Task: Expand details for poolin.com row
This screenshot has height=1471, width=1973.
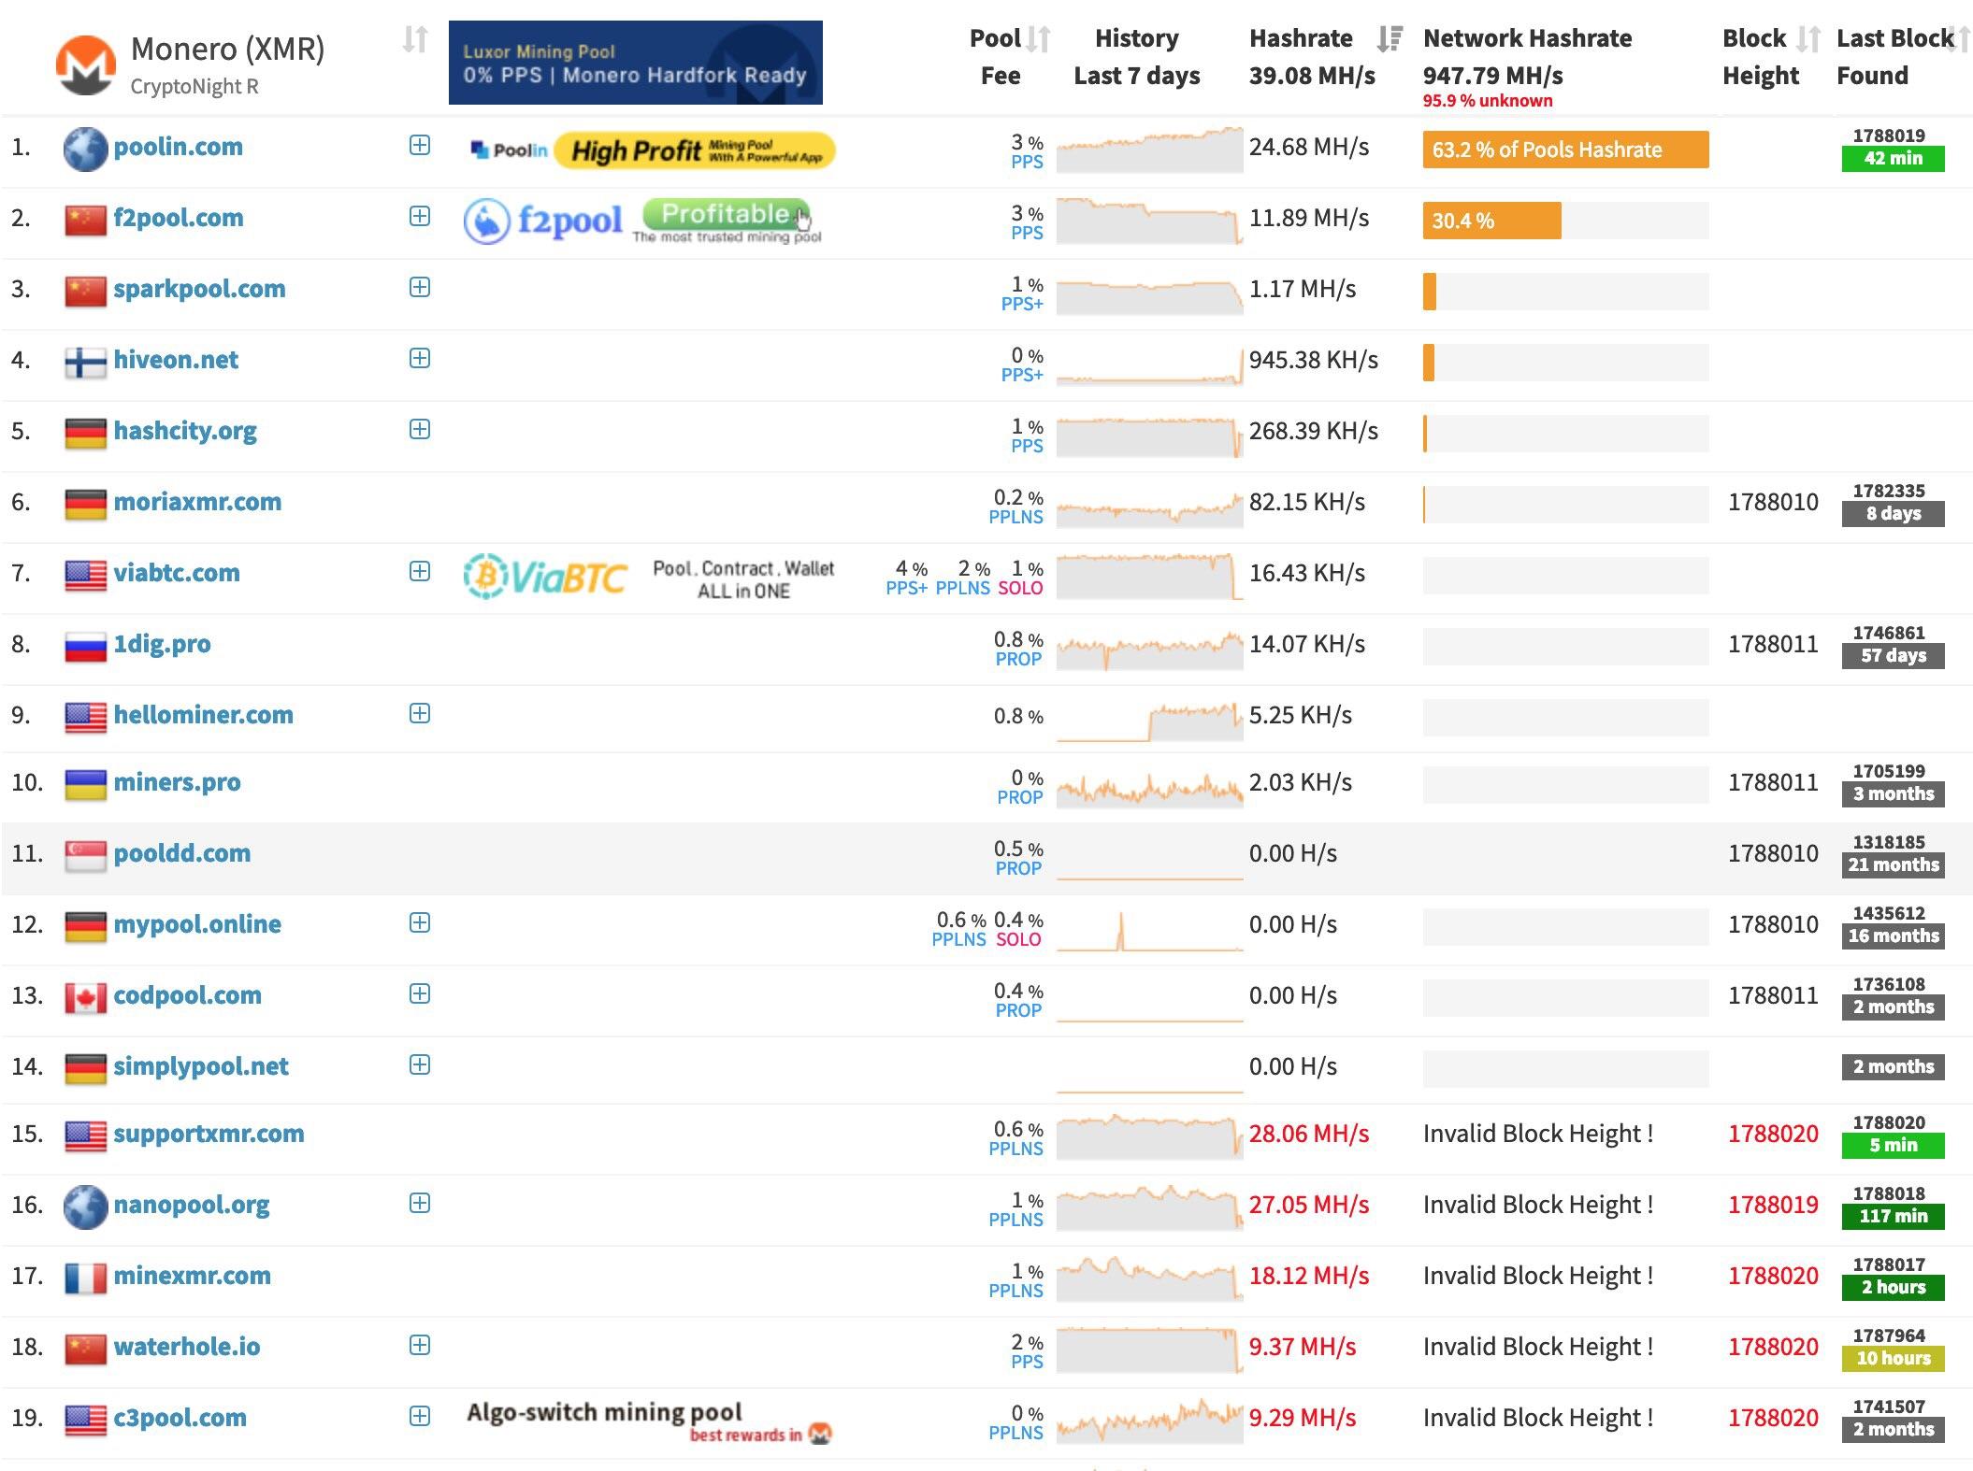Action: click(x=420, y=145)
